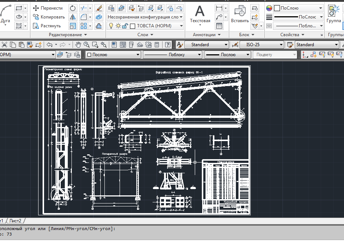The height and width of the screenshot is (243, 344).
Task: Toggle lock icon for ТОВСТА layer
Action: (125, 26)
